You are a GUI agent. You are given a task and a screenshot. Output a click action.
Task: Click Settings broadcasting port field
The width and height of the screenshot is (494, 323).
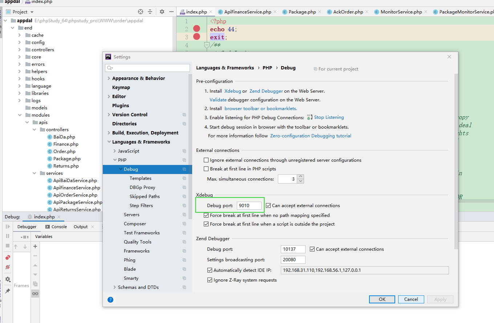pos(293,260)
